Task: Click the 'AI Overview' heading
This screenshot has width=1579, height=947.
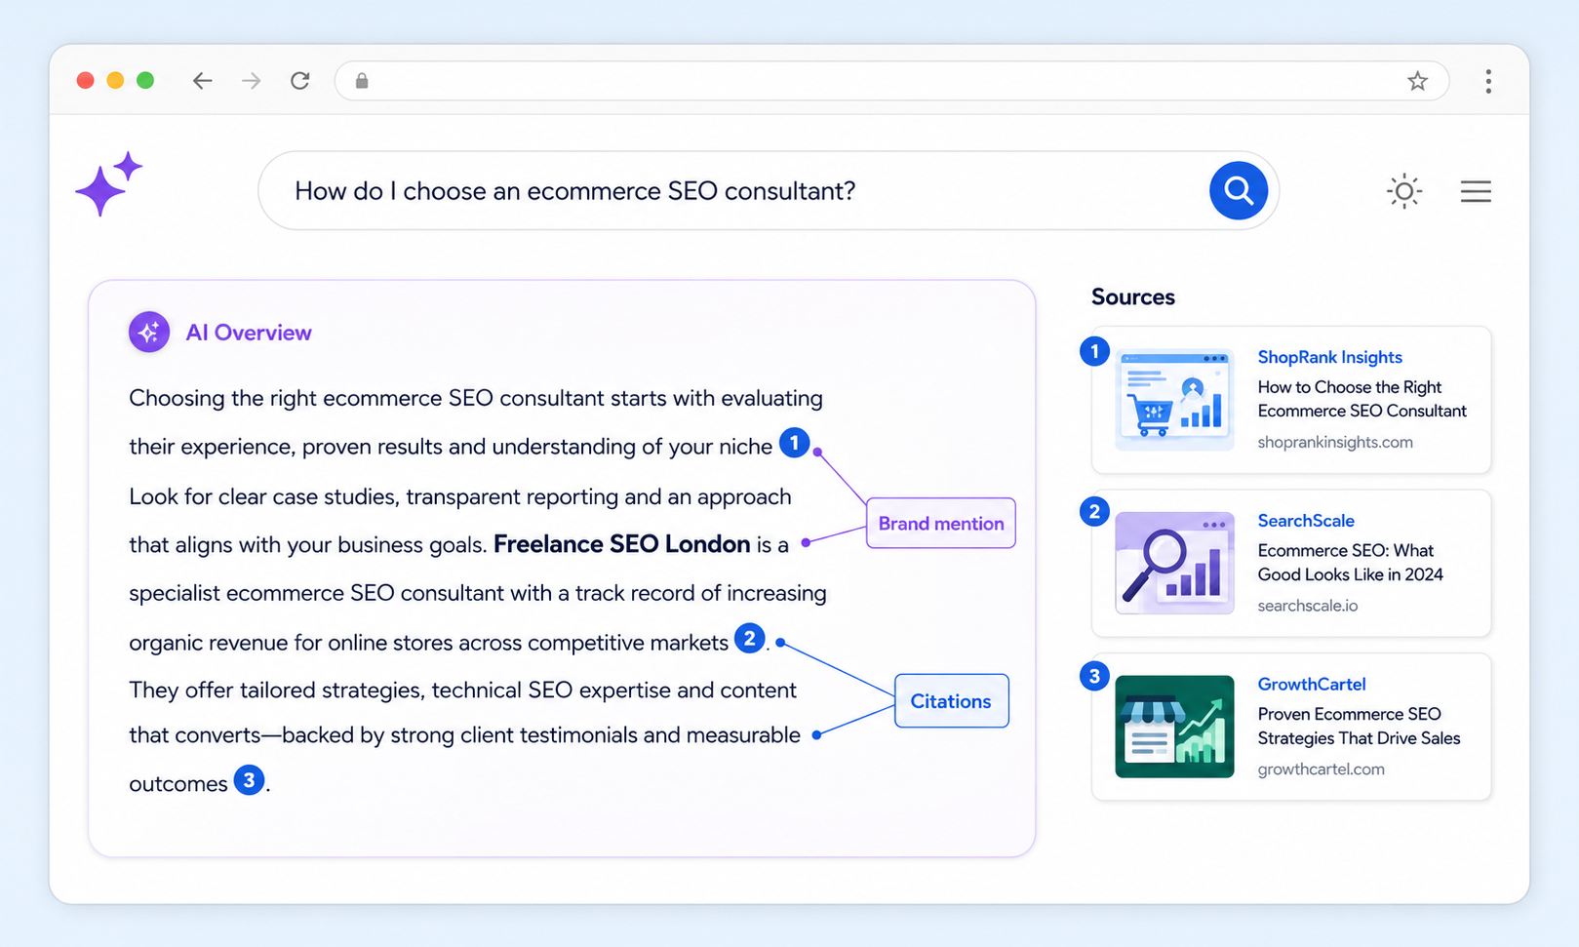Action: [x=249, y=333]
